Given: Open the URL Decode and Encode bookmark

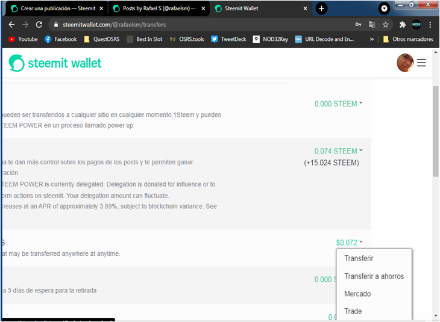Looking at the screenshot, I should pyautogui.click(x=324, y=39).
